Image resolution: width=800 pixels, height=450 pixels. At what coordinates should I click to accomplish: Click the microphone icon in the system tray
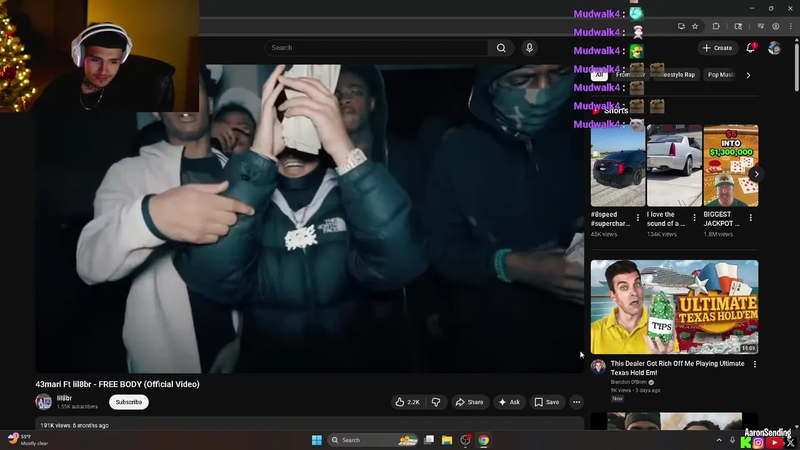732,440
